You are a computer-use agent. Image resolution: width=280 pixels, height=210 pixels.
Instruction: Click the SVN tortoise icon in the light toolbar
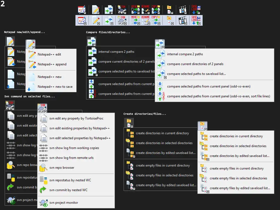pyautogui.click(x=122, y=21)
